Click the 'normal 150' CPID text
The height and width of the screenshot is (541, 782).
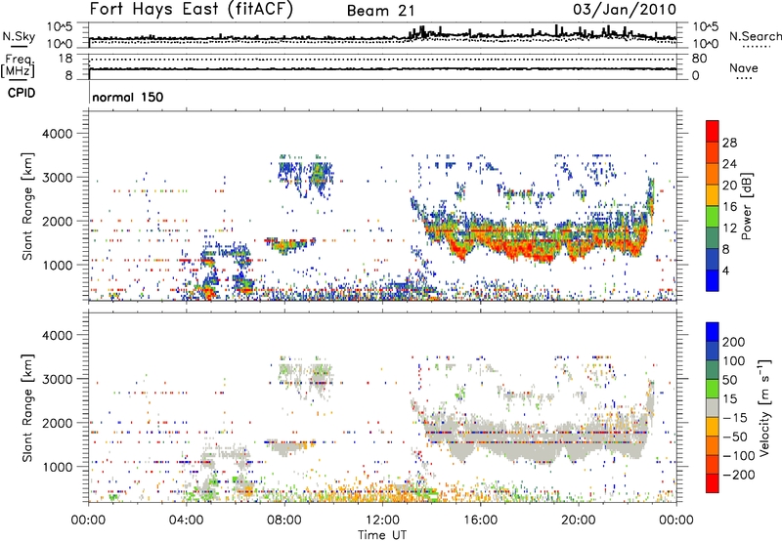click(x=128, y=97)
